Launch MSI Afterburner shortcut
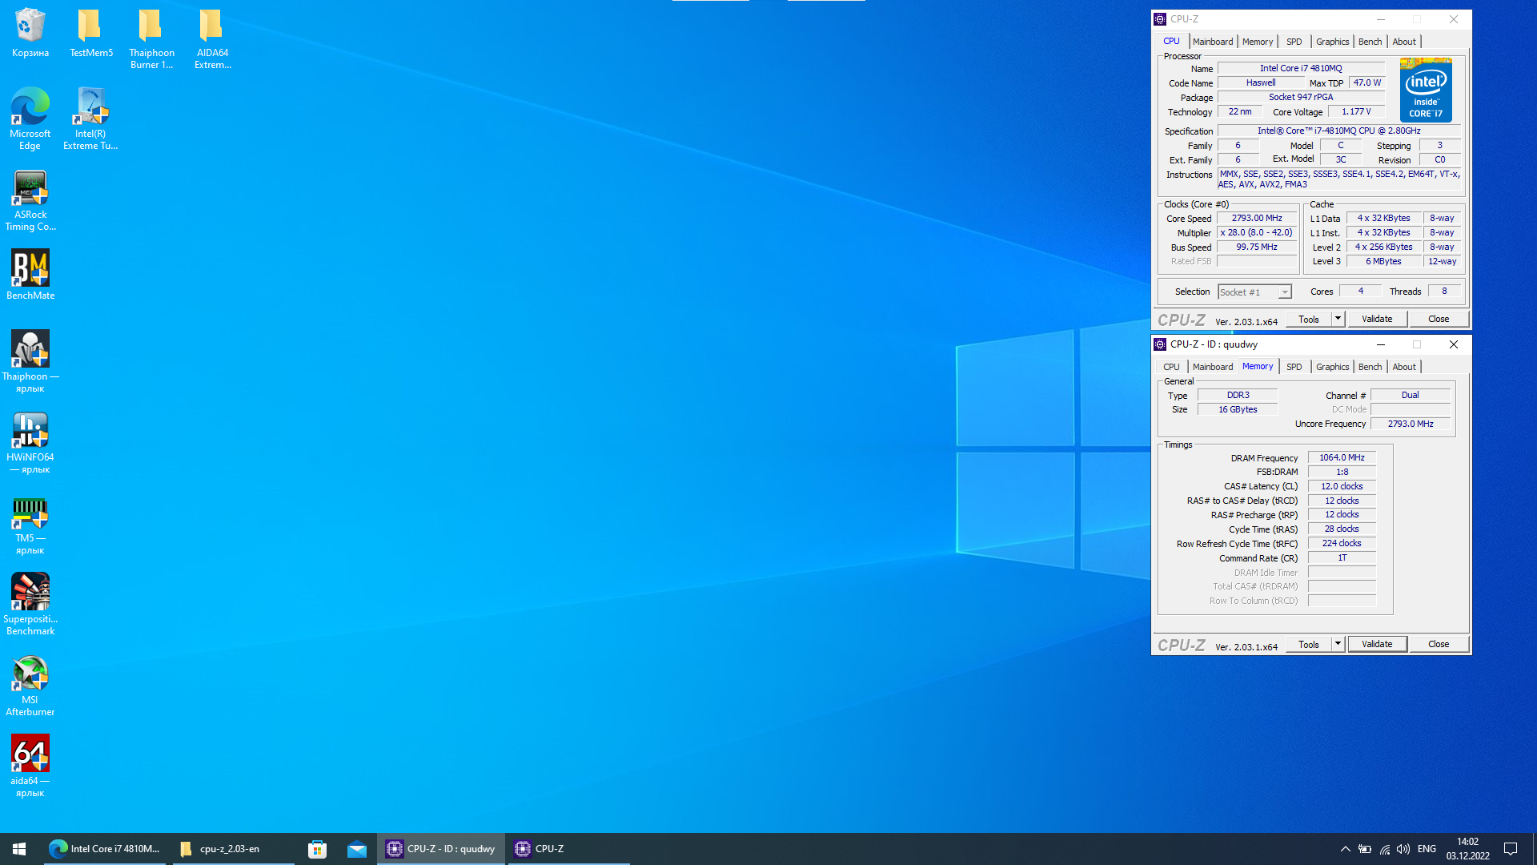 point(30,685)
